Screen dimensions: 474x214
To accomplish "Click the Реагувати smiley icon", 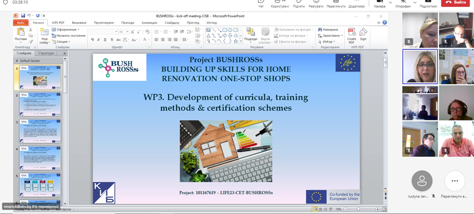I will pyautogui.click(x=316, y=1).
